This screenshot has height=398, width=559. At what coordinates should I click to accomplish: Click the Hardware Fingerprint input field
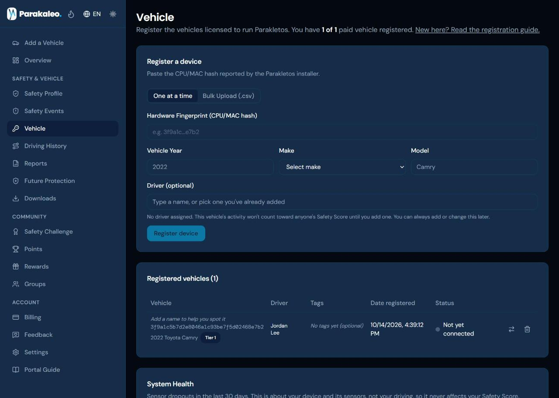click(342, 132)
